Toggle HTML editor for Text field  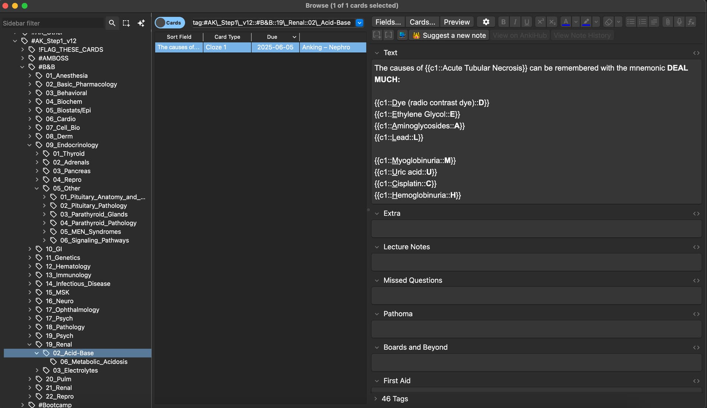click(x=696, y=53)
